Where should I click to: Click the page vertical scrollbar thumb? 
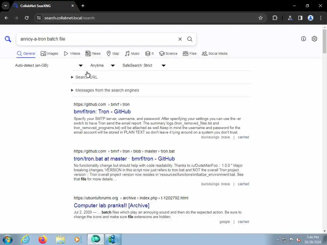click(x=324, y=41)
